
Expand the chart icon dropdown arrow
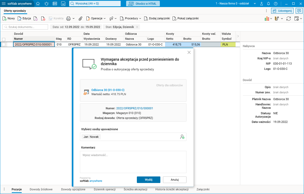tap(271, 18)
